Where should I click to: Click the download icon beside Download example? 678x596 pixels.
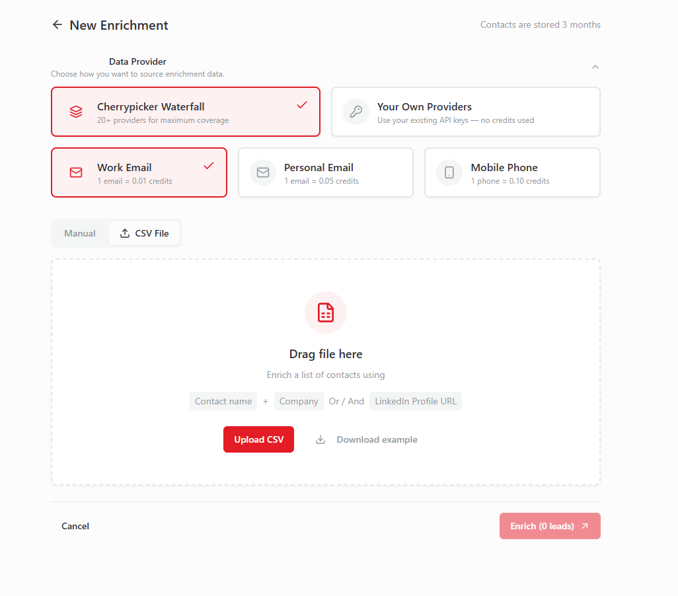pos(320,439)
